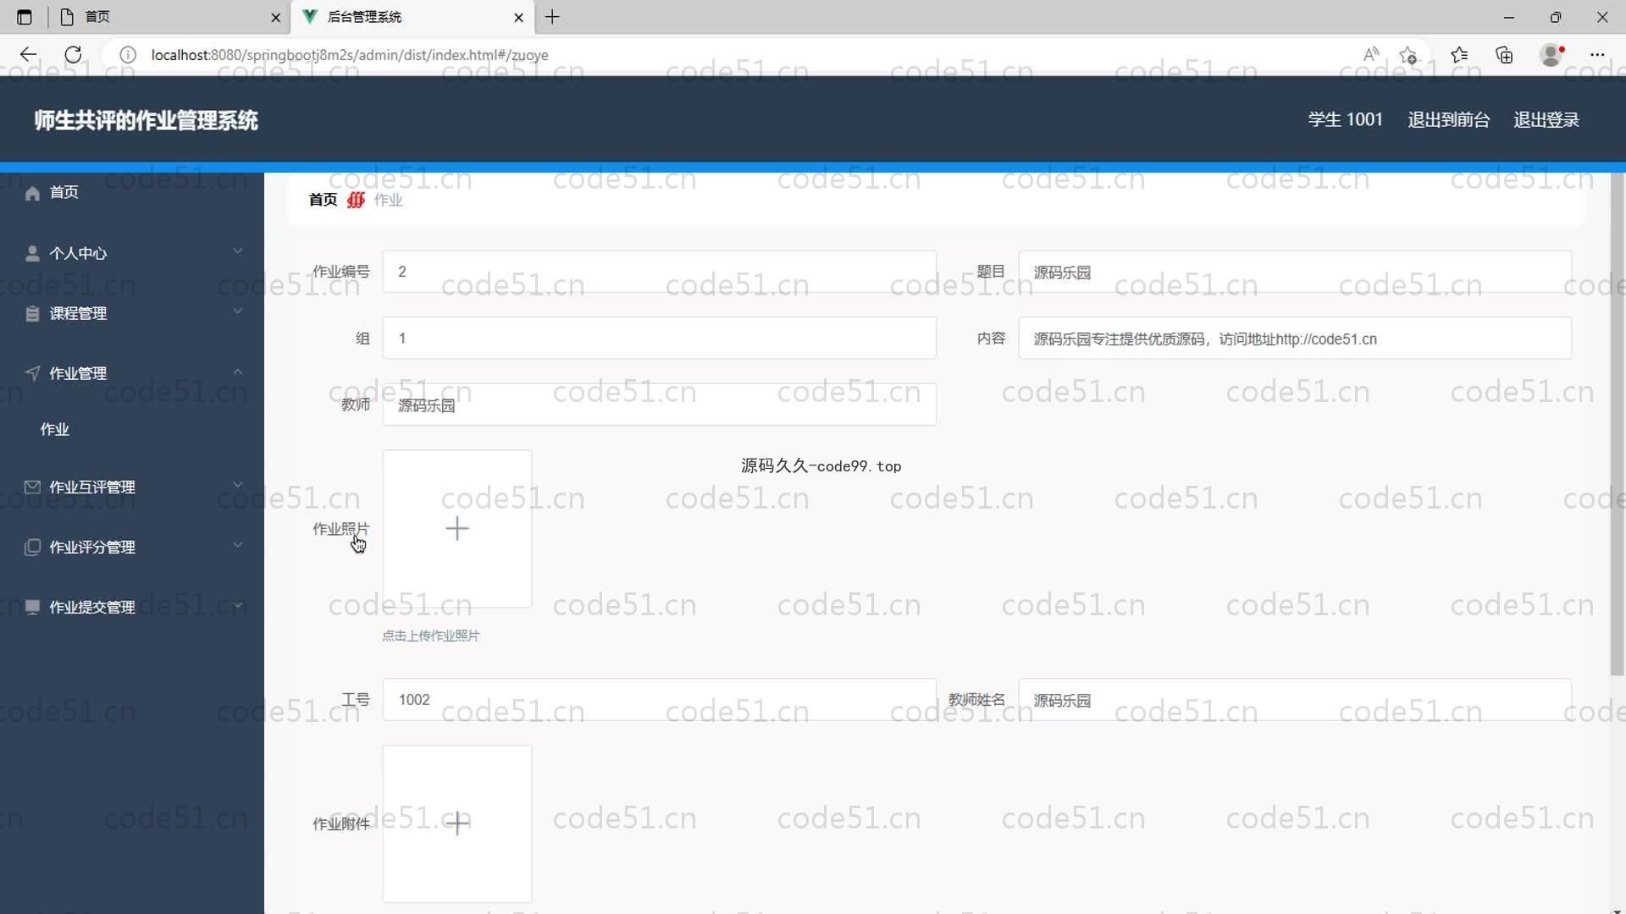Expand the 个人中心 chevron
The width and height of the screenshot is (1626, 914).
tap(238, 251)
